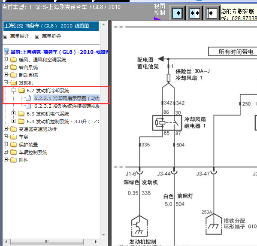
Task: Expand the 附件 tree node
Action: 6,159
